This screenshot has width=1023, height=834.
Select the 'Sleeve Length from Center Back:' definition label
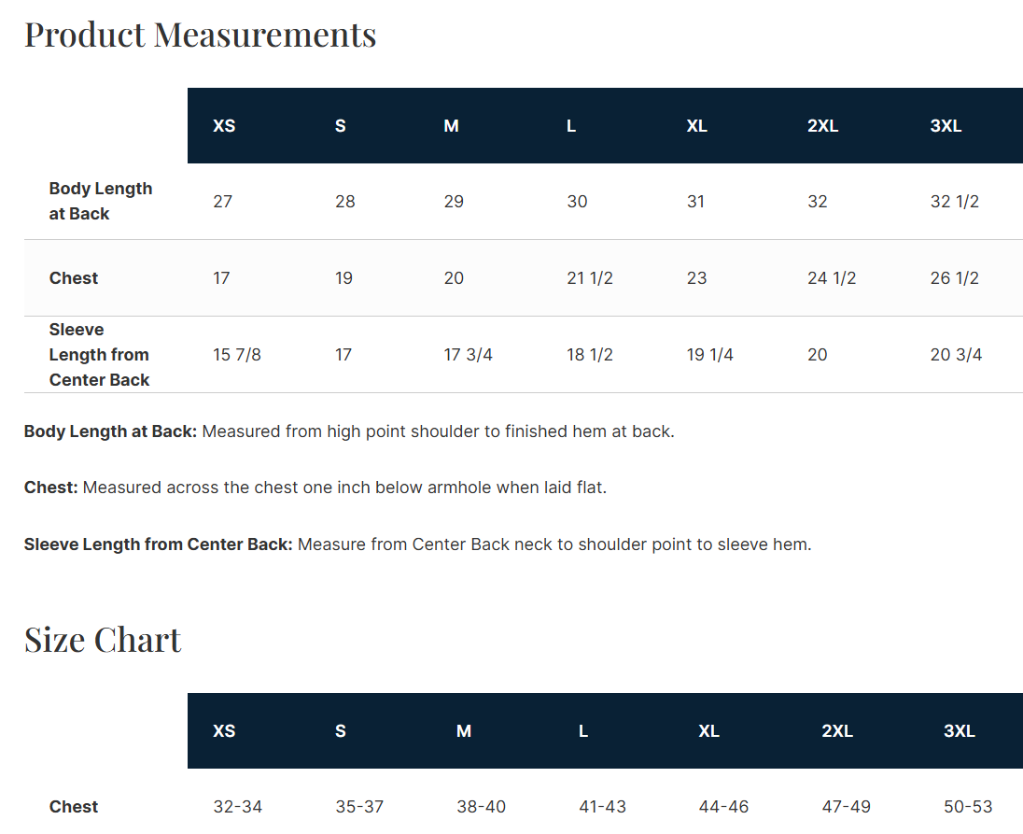point(158,544)
